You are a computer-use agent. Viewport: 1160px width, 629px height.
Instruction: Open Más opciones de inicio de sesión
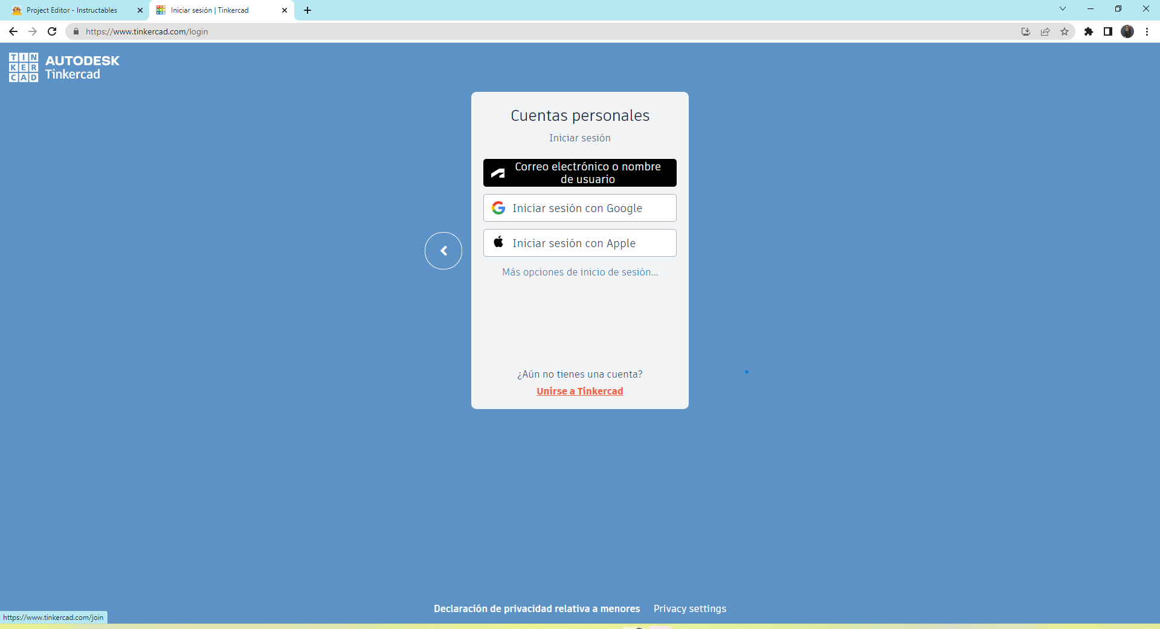580,273
